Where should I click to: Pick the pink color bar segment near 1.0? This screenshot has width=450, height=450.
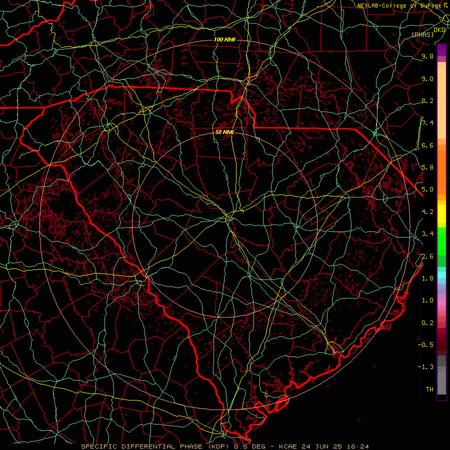pyautogui.click(x=441, y=303)
